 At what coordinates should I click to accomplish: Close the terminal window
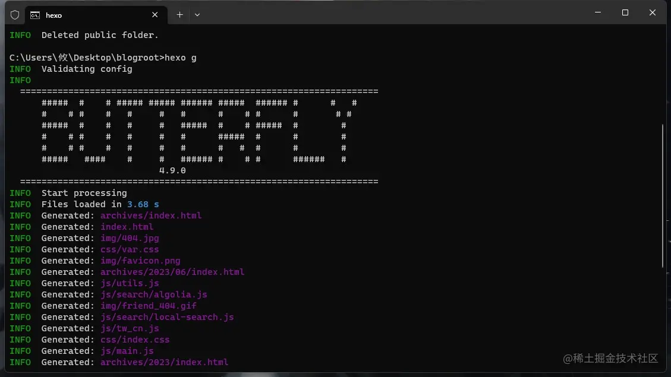pyautogui.click(x=652, y=12)
